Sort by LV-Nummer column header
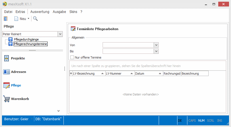 click(120, 73)
